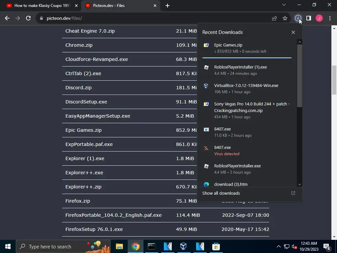Open the tab search dropdown
337x253 pixels.
[284, 5]
